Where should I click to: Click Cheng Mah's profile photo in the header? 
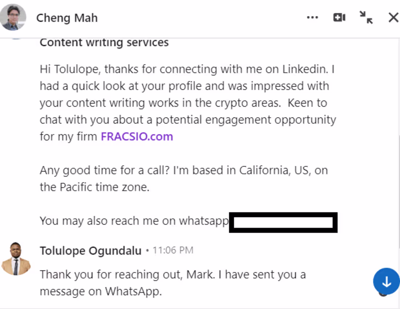click(x=13, y=17)
